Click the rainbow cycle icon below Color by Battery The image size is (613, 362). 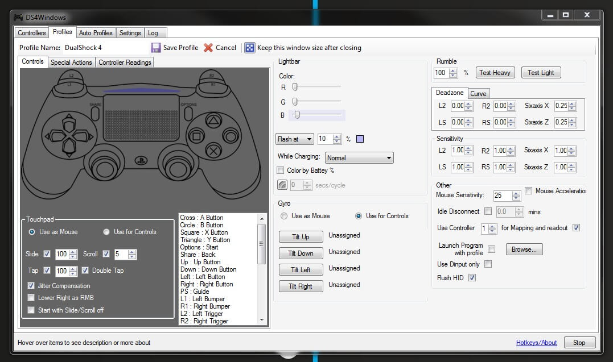282,185
